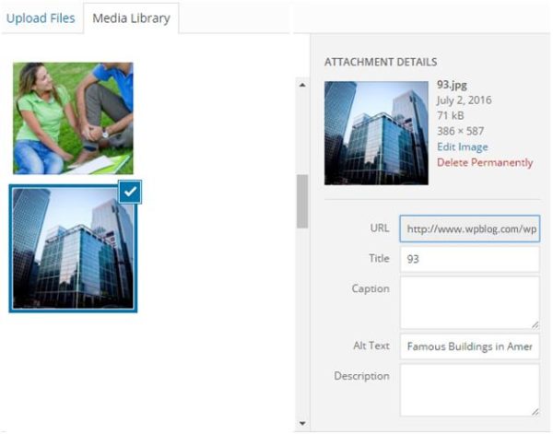Click inside the Caption text area
This screenshot has height=434, width=553.
pos(470,303)
